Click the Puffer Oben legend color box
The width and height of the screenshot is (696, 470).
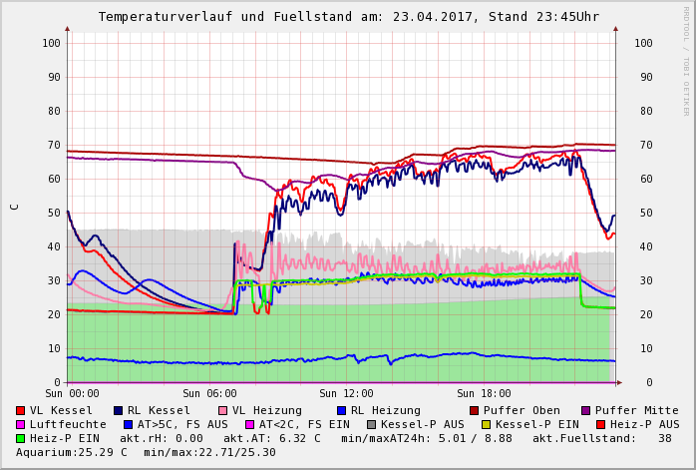pos(474,410)
